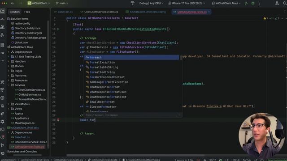Click the AiChatClient.UnitTests breadcrumb
Viewport: 287px width, 161px height.
(x=35, y=160)
